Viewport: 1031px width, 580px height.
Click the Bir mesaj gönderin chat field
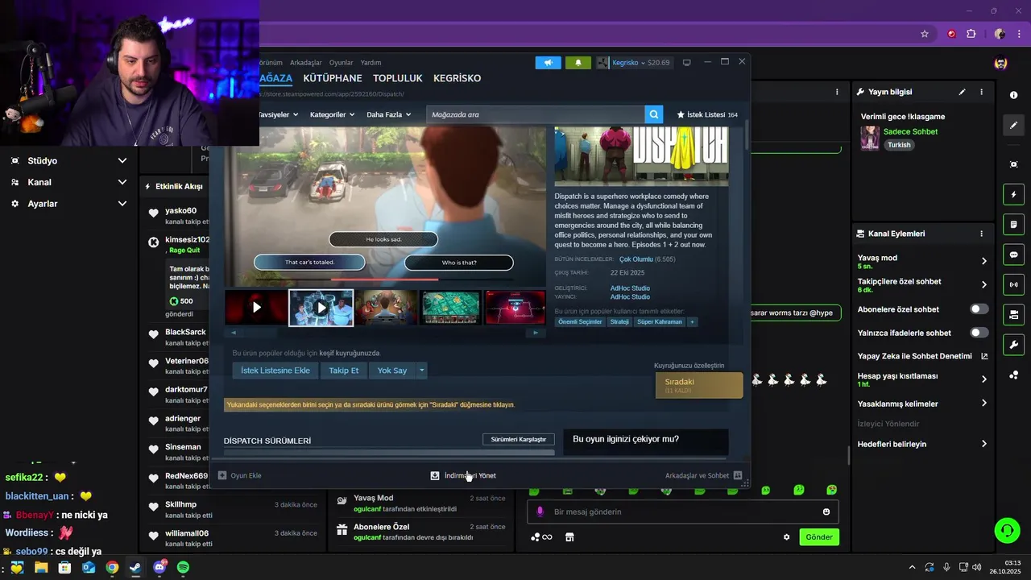pos(682,512)
